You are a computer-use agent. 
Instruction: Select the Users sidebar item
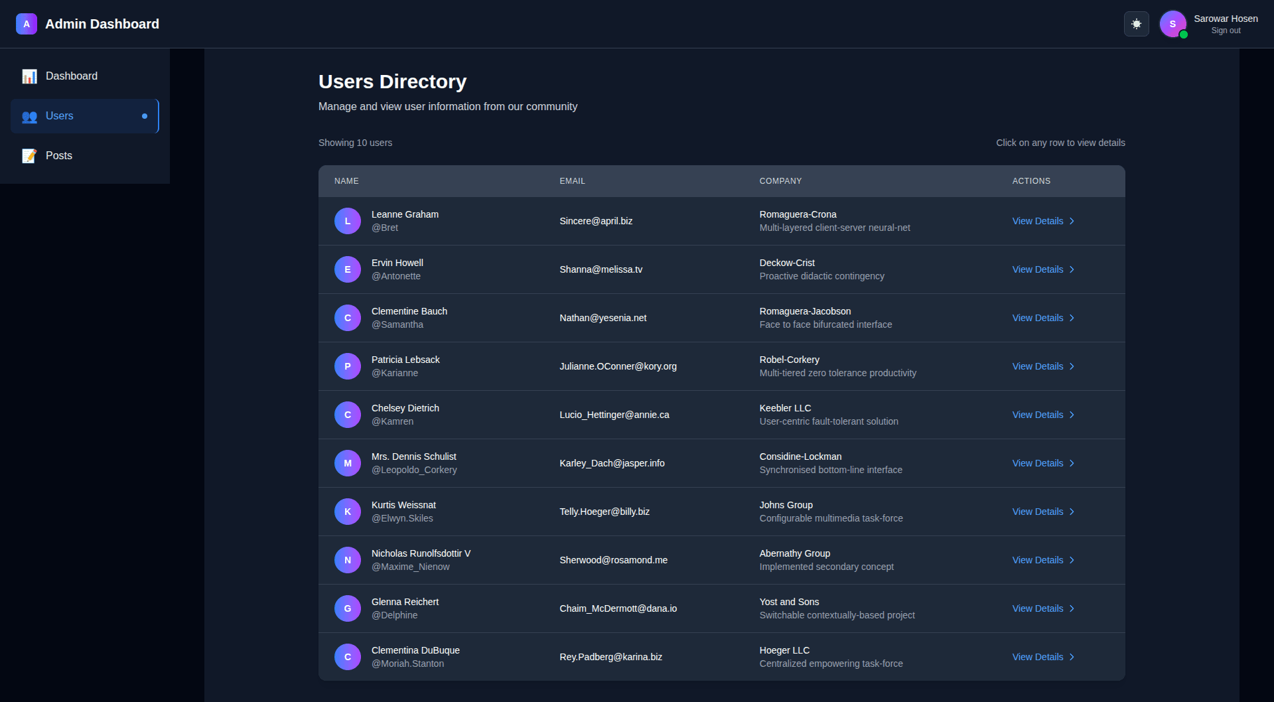tap(60, 116)
